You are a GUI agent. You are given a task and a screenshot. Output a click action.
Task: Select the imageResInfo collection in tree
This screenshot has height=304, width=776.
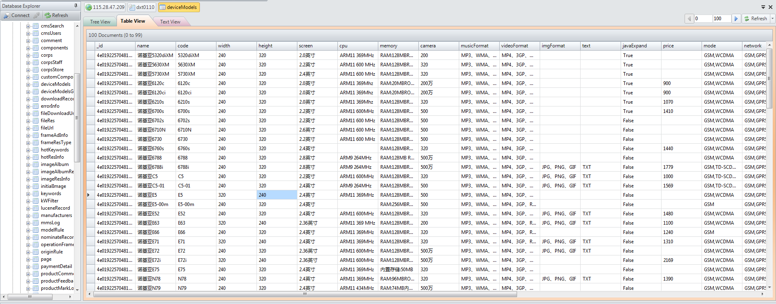coord(55,179)
